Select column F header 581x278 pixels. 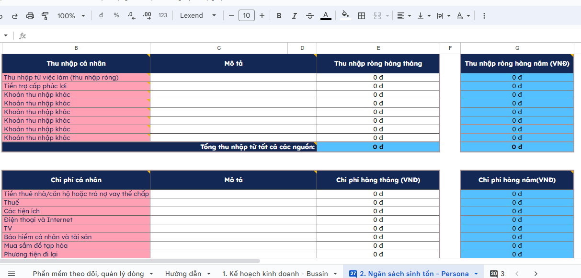(450, 48)
